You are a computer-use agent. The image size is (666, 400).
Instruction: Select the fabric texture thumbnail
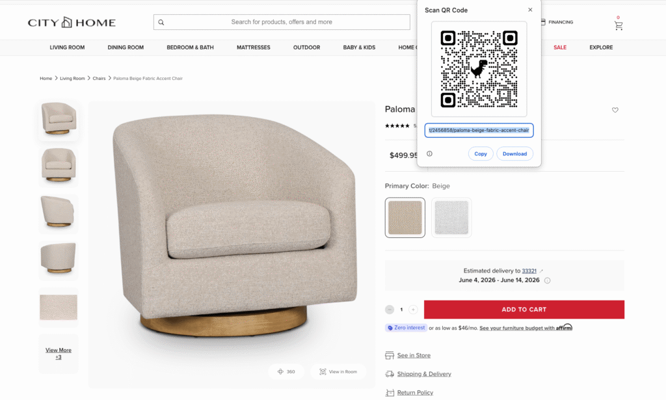59,307
